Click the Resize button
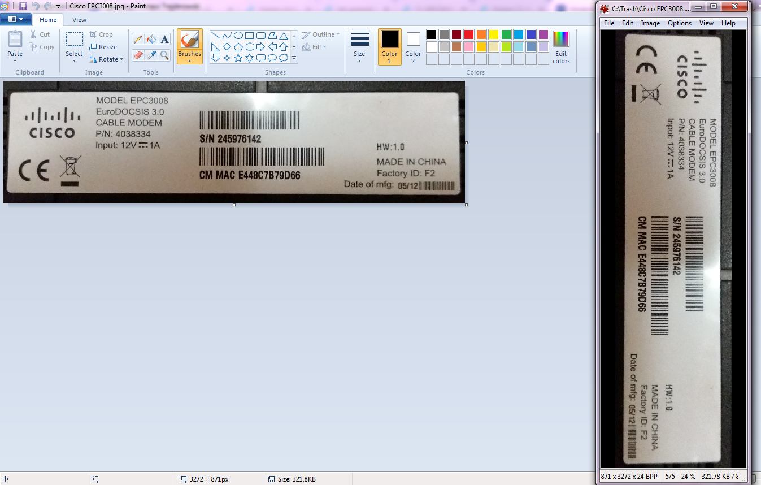This screenshot has width=761, height=485. [103, 47]
